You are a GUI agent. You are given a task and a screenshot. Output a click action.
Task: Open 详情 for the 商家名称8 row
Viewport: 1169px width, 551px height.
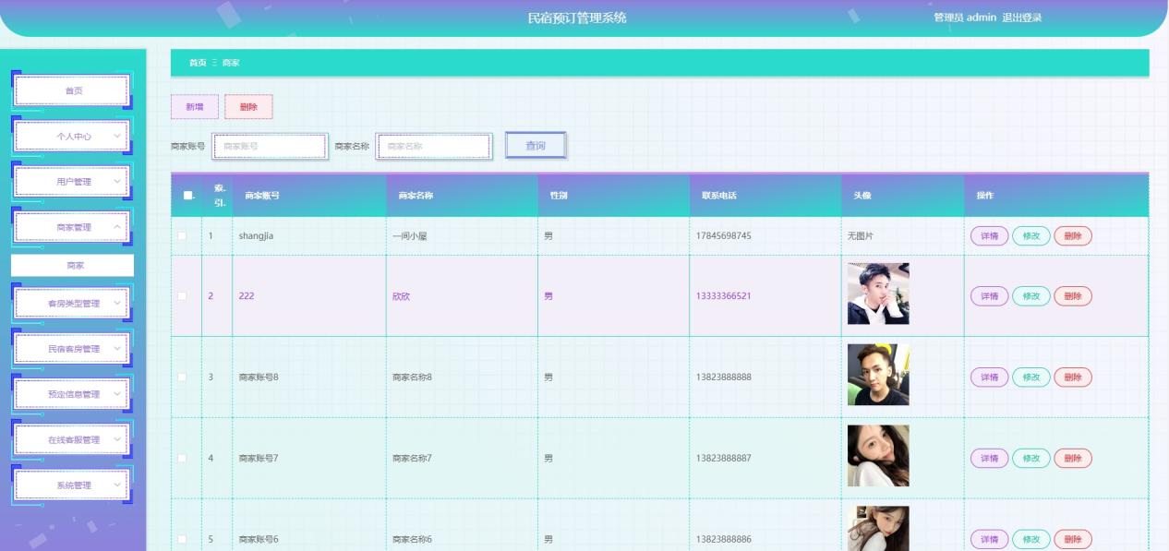(x=989, y=377)
